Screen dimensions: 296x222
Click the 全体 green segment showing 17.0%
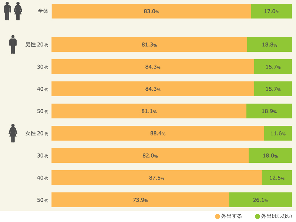point(272,11)
